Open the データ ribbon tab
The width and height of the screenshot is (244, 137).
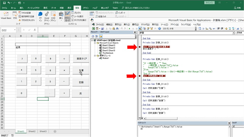click(x=53, y=8)
